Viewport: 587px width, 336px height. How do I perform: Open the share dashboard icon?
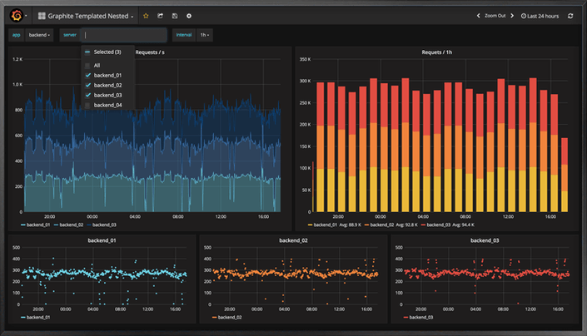coord(160,16)
